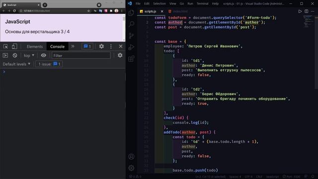Open the Console settings gear
Screen dimensions: 318x179
pos(120,55)
